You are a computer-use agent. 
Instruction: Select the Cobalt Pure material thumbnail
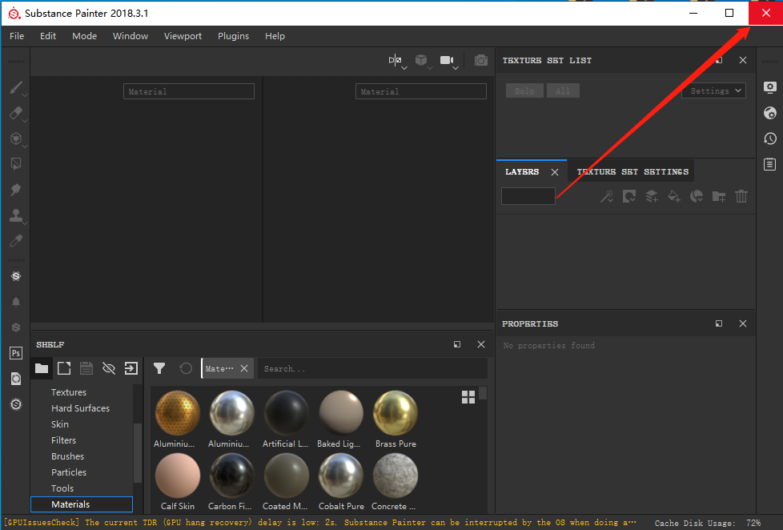coord(341,475)
